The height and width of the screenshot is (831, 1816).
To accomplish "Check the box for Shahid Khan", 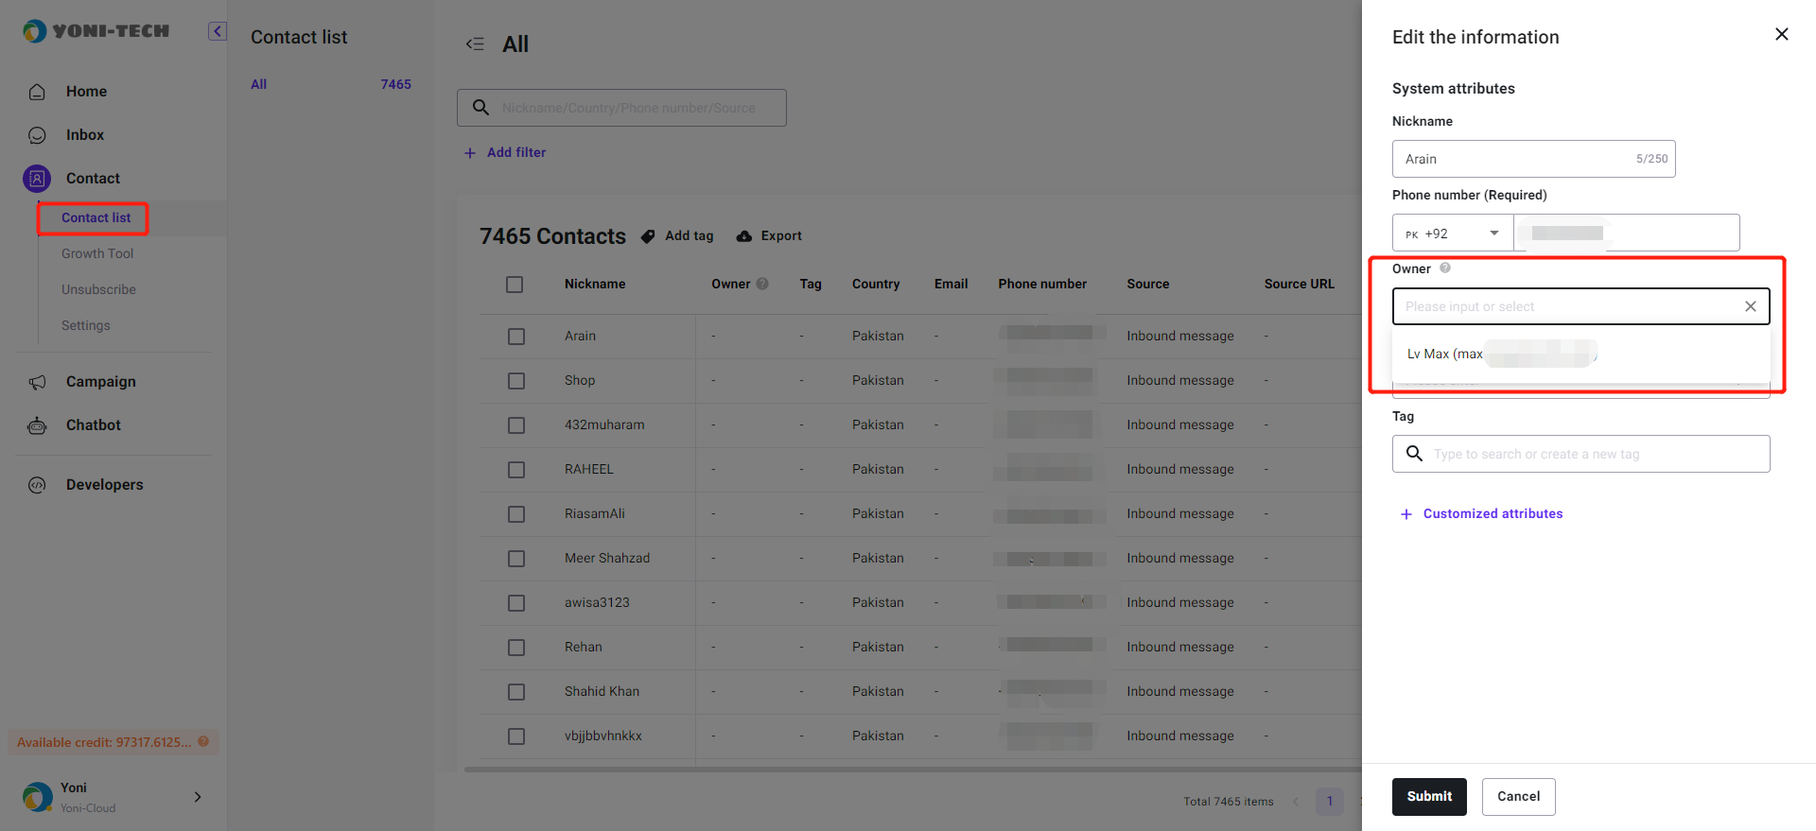I will 516,692.
